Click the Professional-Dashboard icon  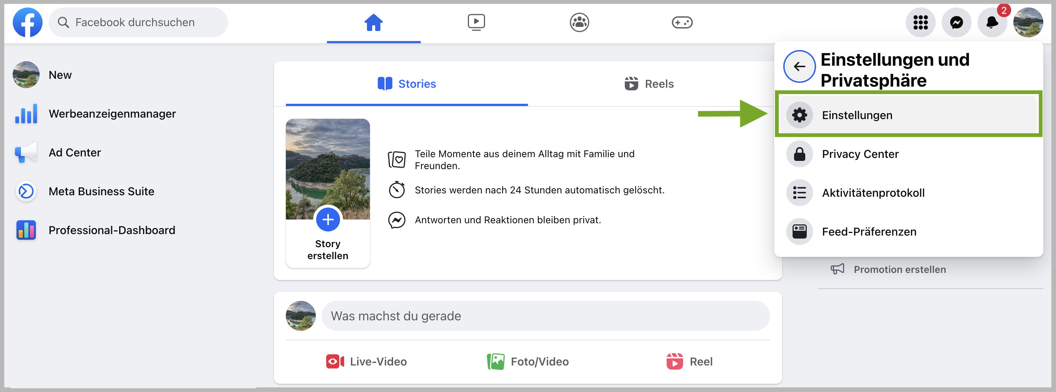26,230
